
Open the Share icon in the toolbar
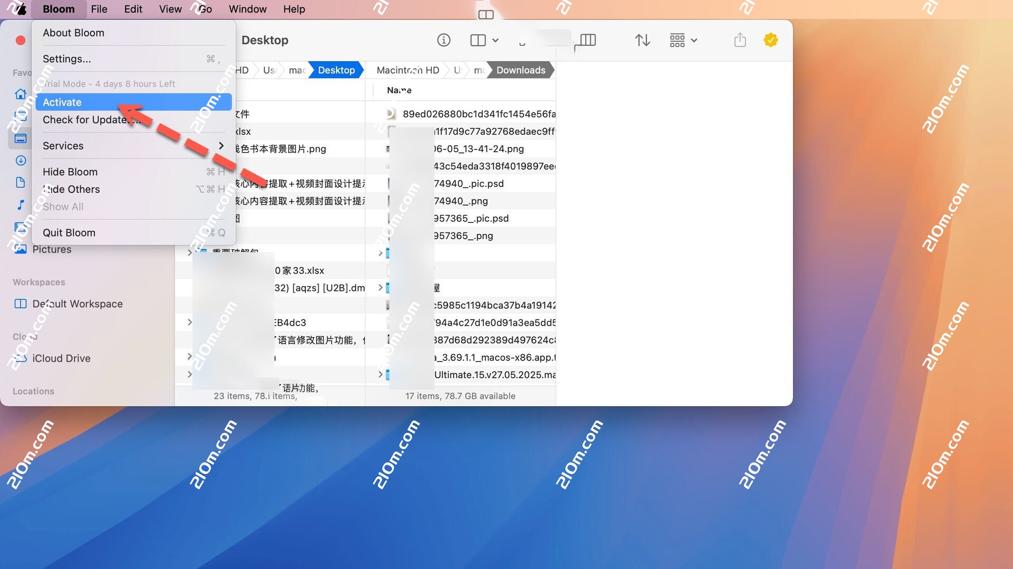click(740, 40)
